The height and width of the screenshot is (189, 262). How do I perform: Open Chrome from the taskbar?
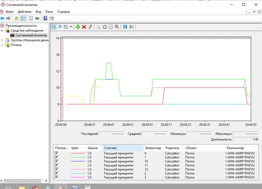point(35,188)
